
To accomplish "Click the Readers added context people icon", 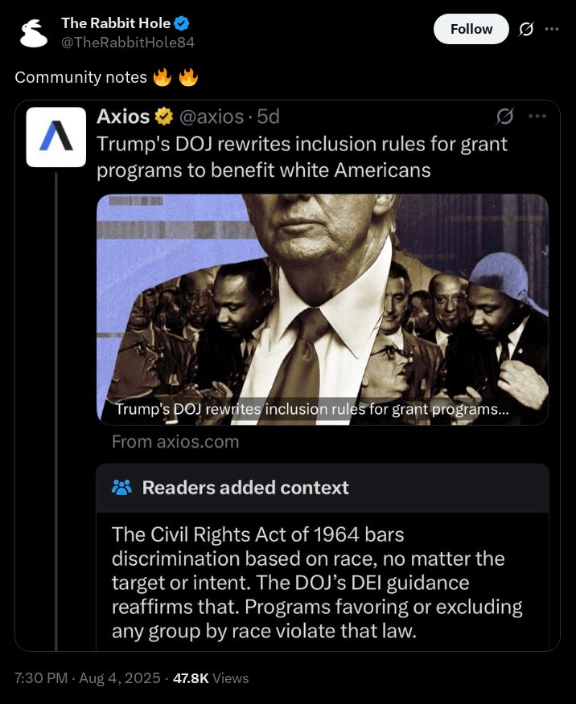I will pos(121,488).
